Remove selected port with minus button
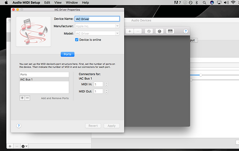The width and height of the screenshot is (239, 151). tap(27, 98)
